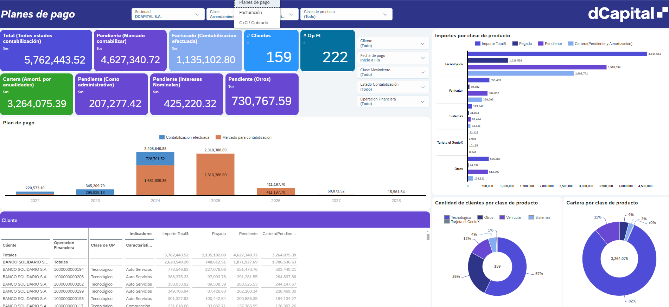Click the Tecnológico Cartera bar 2,688,771
This screenshot has height=307, width=669.
coord(521,73)
